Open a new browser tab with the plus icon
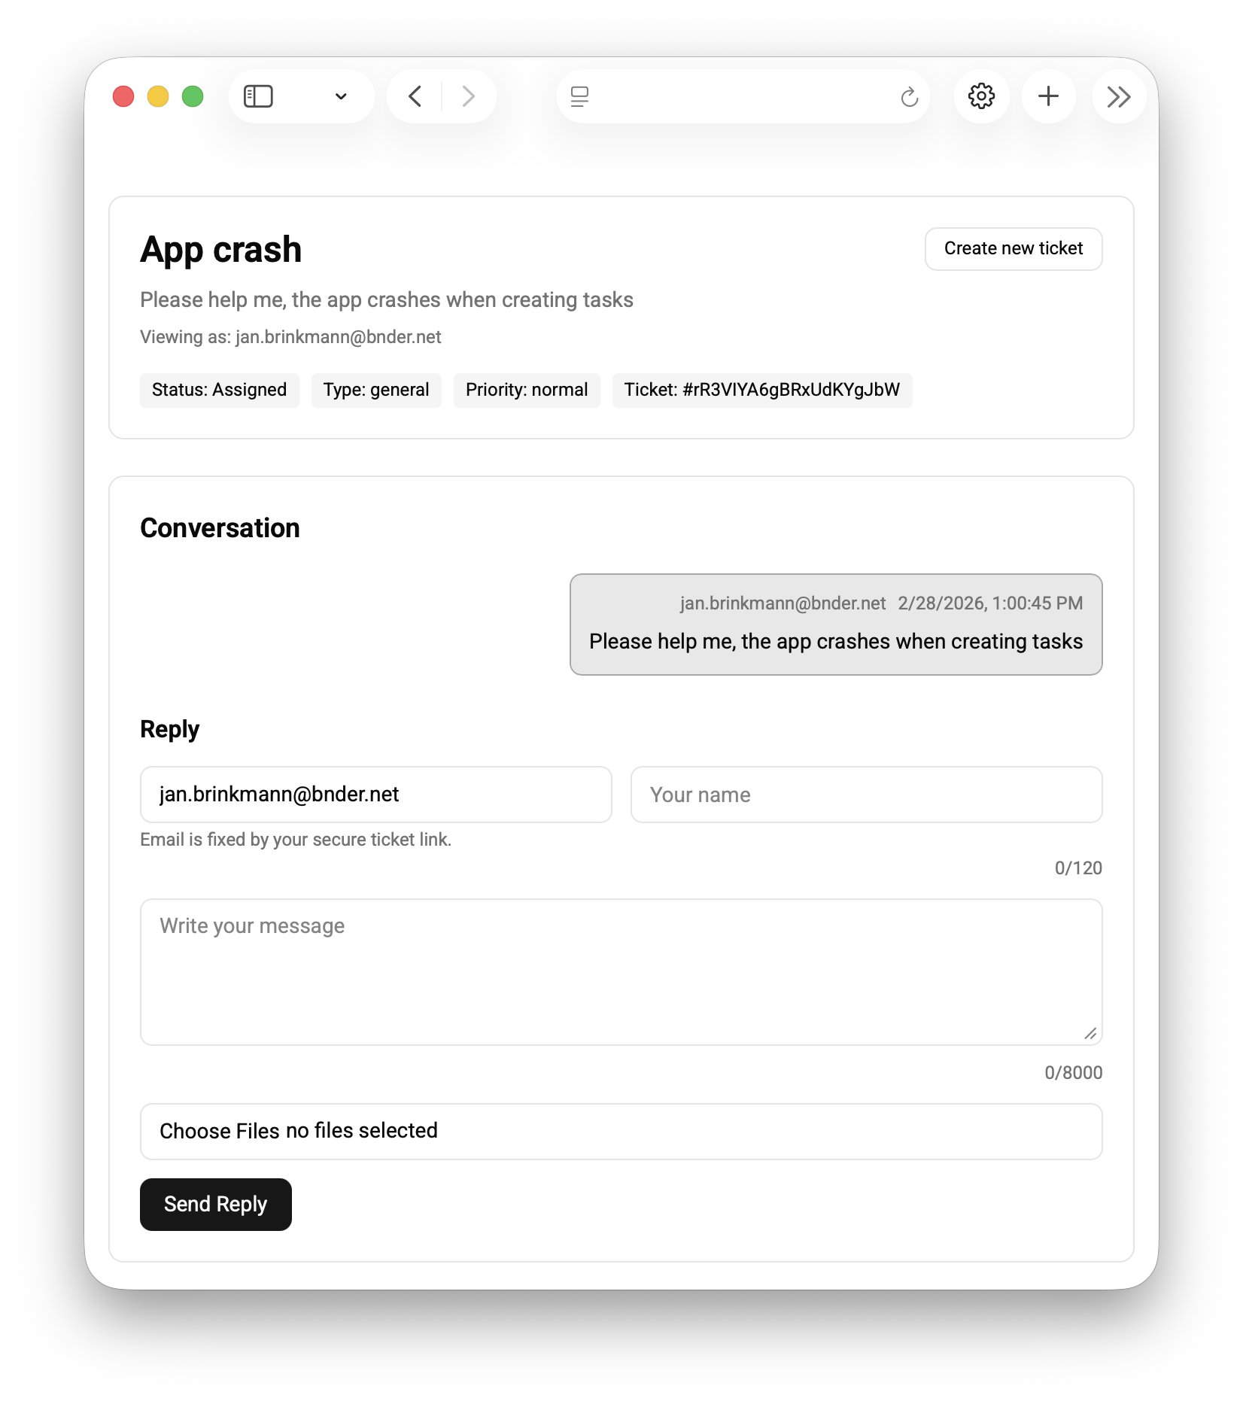The image size is (1243, 1401). point(1049,96)
